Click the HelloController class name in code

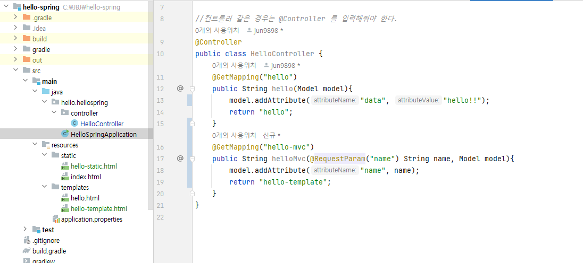tap(282, 54)
